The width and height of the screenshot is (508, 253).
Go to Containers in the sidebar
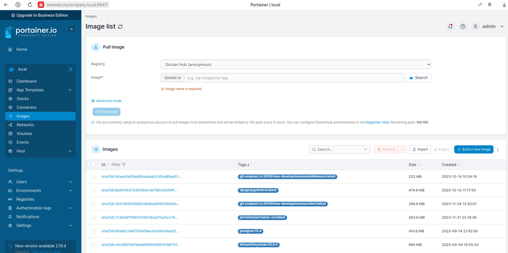pyautogui.click(x=26, y=107)
